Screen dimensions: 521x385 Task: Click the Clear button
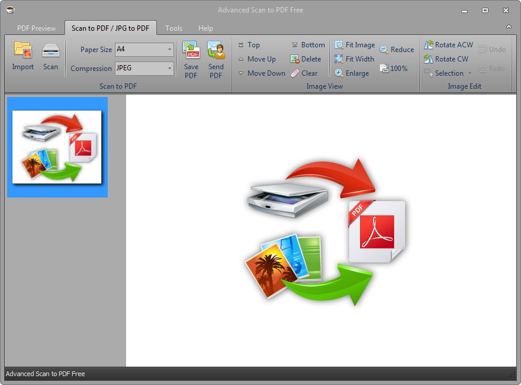306,73
